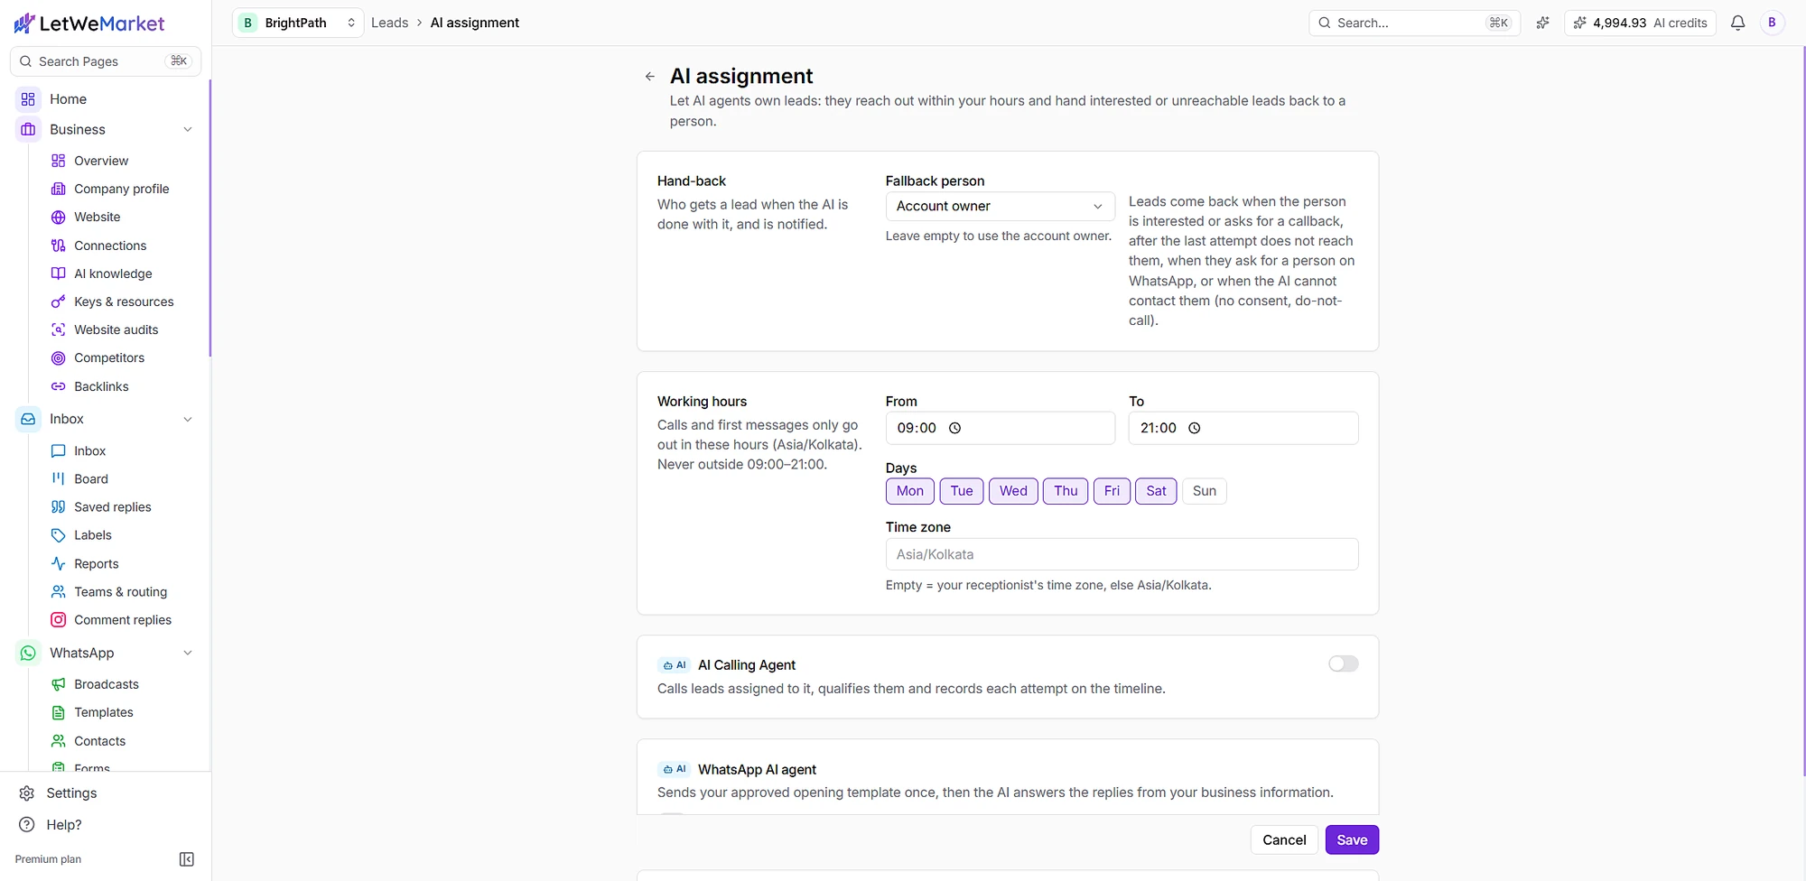
Task: Open Keys & resources page
Action: point(124,301)
